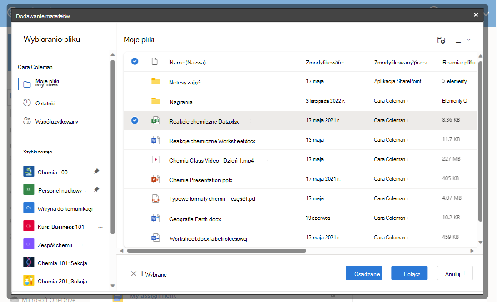Click the new folder icon
This screenshot has height=302, width=497.
tap(441, 40)
